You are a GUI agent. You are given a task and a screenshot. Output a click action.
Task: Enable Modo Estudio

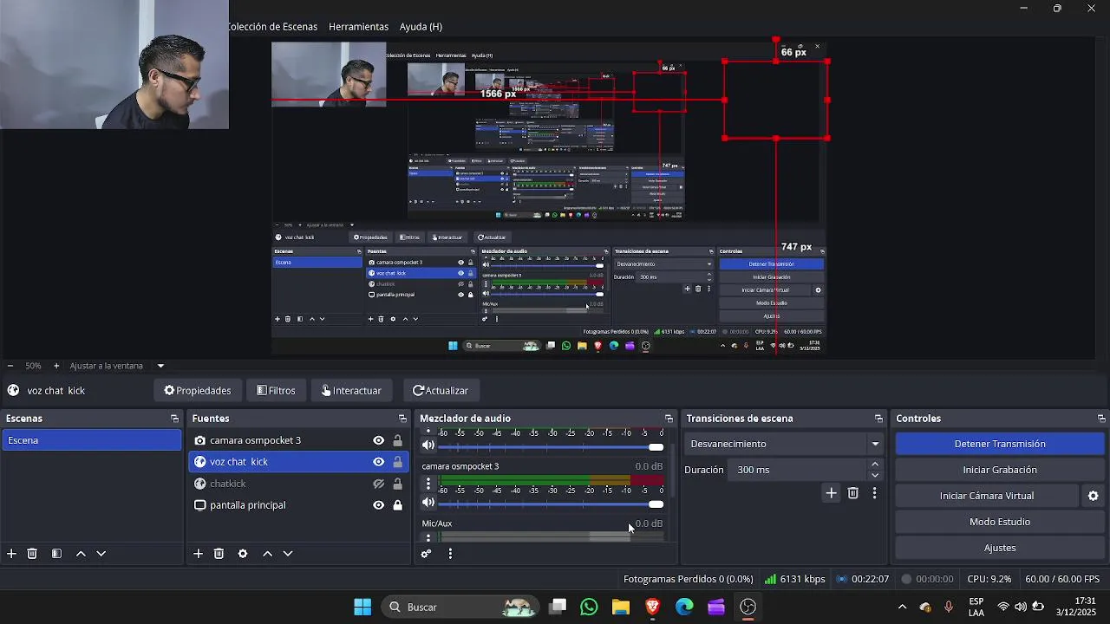pyautogui.click(x=1000, y=522)
